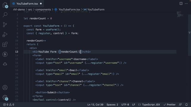
Task: Click 'export const YouTubeForm' declaration
Action: (x=41, y=26)
